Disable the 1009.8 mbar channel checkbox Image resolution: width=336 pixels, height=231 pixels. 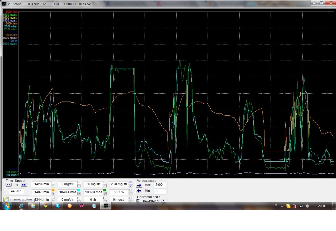click(105, 194)
